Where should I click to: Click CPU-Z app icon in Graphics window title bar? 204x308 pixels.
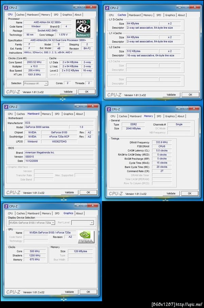click(6, 206)
